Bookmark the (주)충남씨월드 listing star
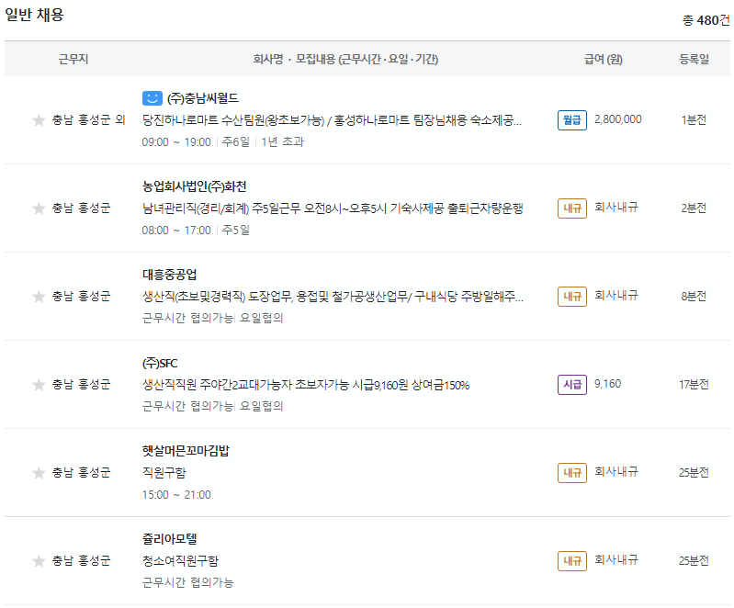This screenshot has width=734, height=608. [39, 120]
